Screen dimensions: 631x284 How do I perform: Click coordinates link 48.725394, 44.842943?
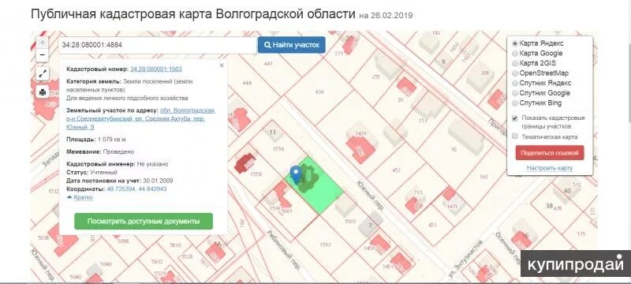click(136, 189)
